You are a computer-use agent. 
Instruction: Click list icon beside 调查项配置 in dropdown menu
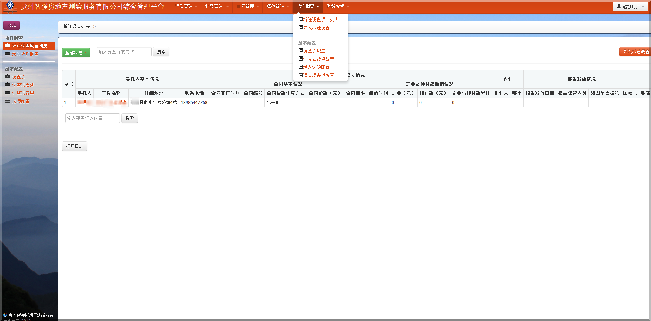click(301, 51)
